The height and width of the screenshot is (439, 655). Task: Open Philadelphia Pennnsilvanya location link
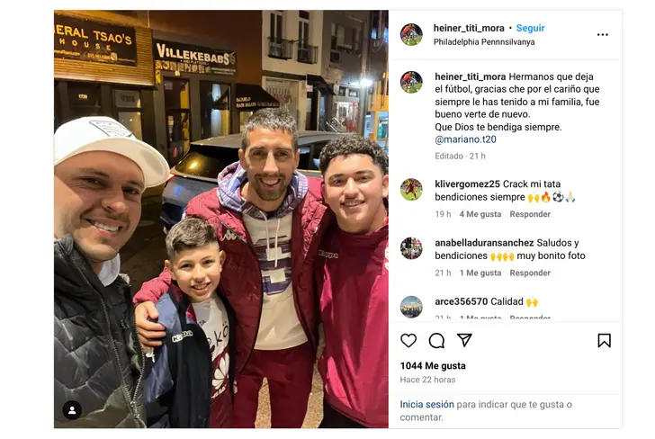point(484,41)
